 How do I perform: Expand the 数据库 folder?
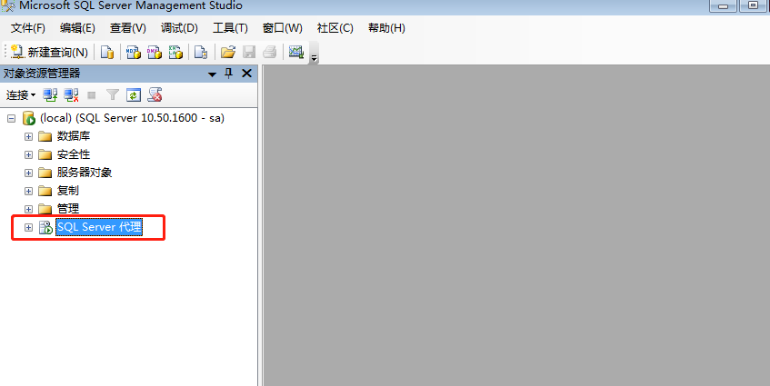click(28, 136)
